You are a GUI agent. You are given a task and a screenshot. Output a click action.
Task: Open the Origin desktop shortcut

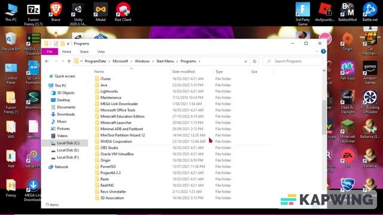347,41
